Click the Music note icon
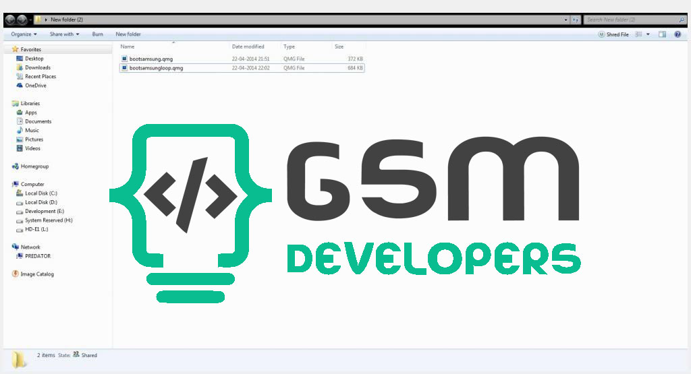 coord(20,130)
